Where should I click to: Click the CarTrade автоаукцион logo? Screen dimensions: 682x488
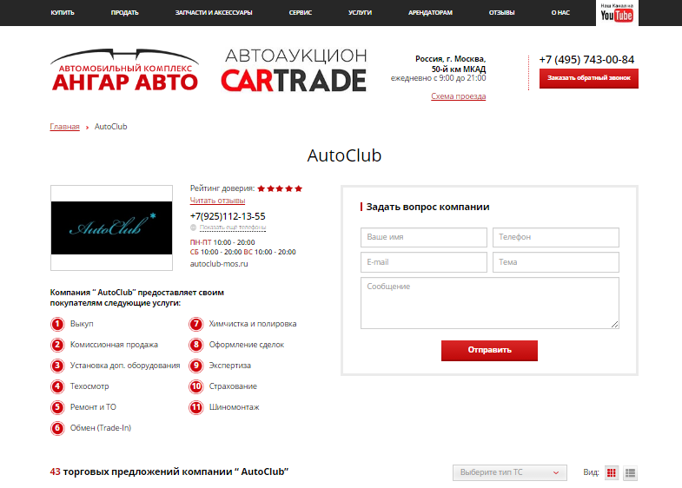click(x=294, y=70)
